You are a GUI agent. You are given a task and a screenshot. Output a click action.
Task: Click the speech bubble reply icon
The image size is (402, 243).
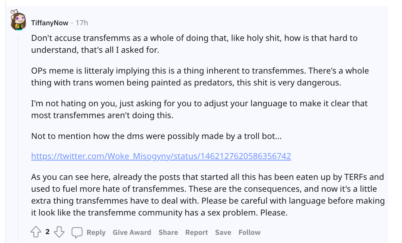(x=77, y=232)
